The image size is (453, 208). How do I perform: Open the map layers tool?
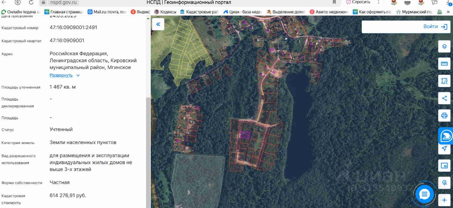tap(444, 46)
